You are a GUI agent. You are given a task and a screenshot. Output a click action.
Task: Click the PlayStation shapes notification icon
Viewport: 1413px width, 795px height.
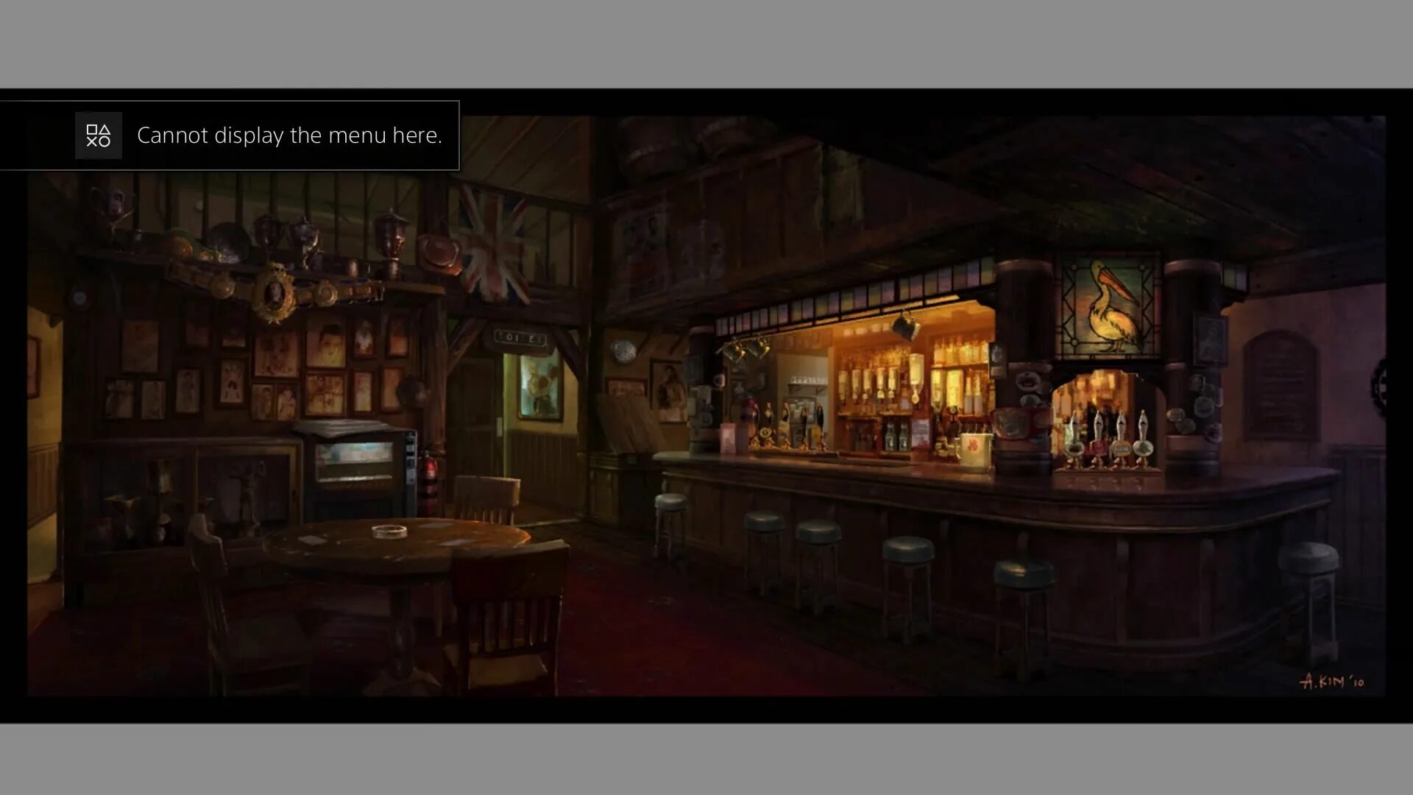[x=98, y=135]
